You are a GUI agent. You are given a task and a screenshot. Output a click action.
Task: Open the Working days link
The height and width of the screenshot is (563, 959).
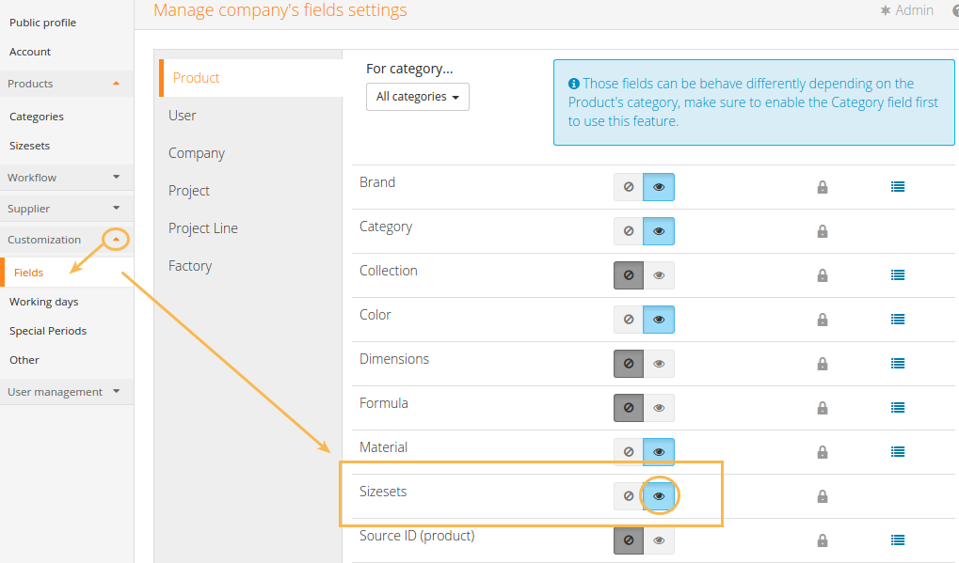pos(44,302)
